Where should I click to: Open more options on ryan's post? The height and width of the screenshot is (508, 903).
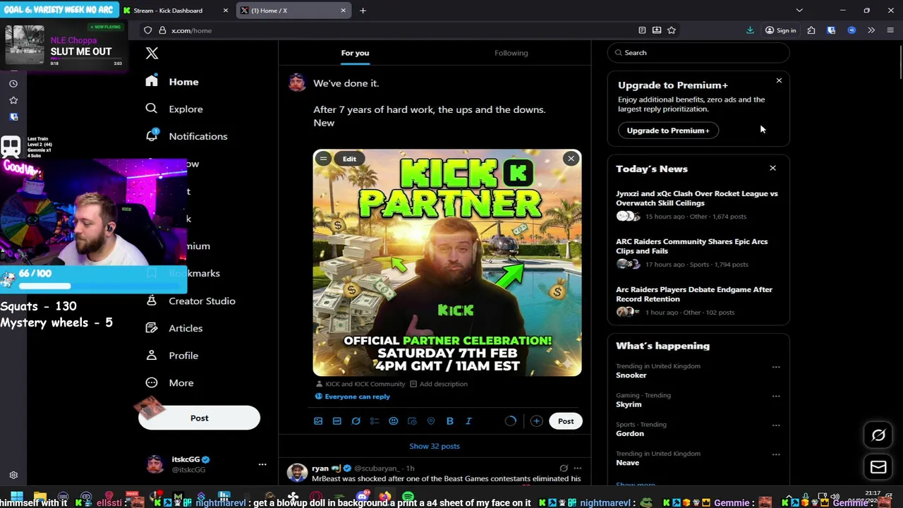578,468
